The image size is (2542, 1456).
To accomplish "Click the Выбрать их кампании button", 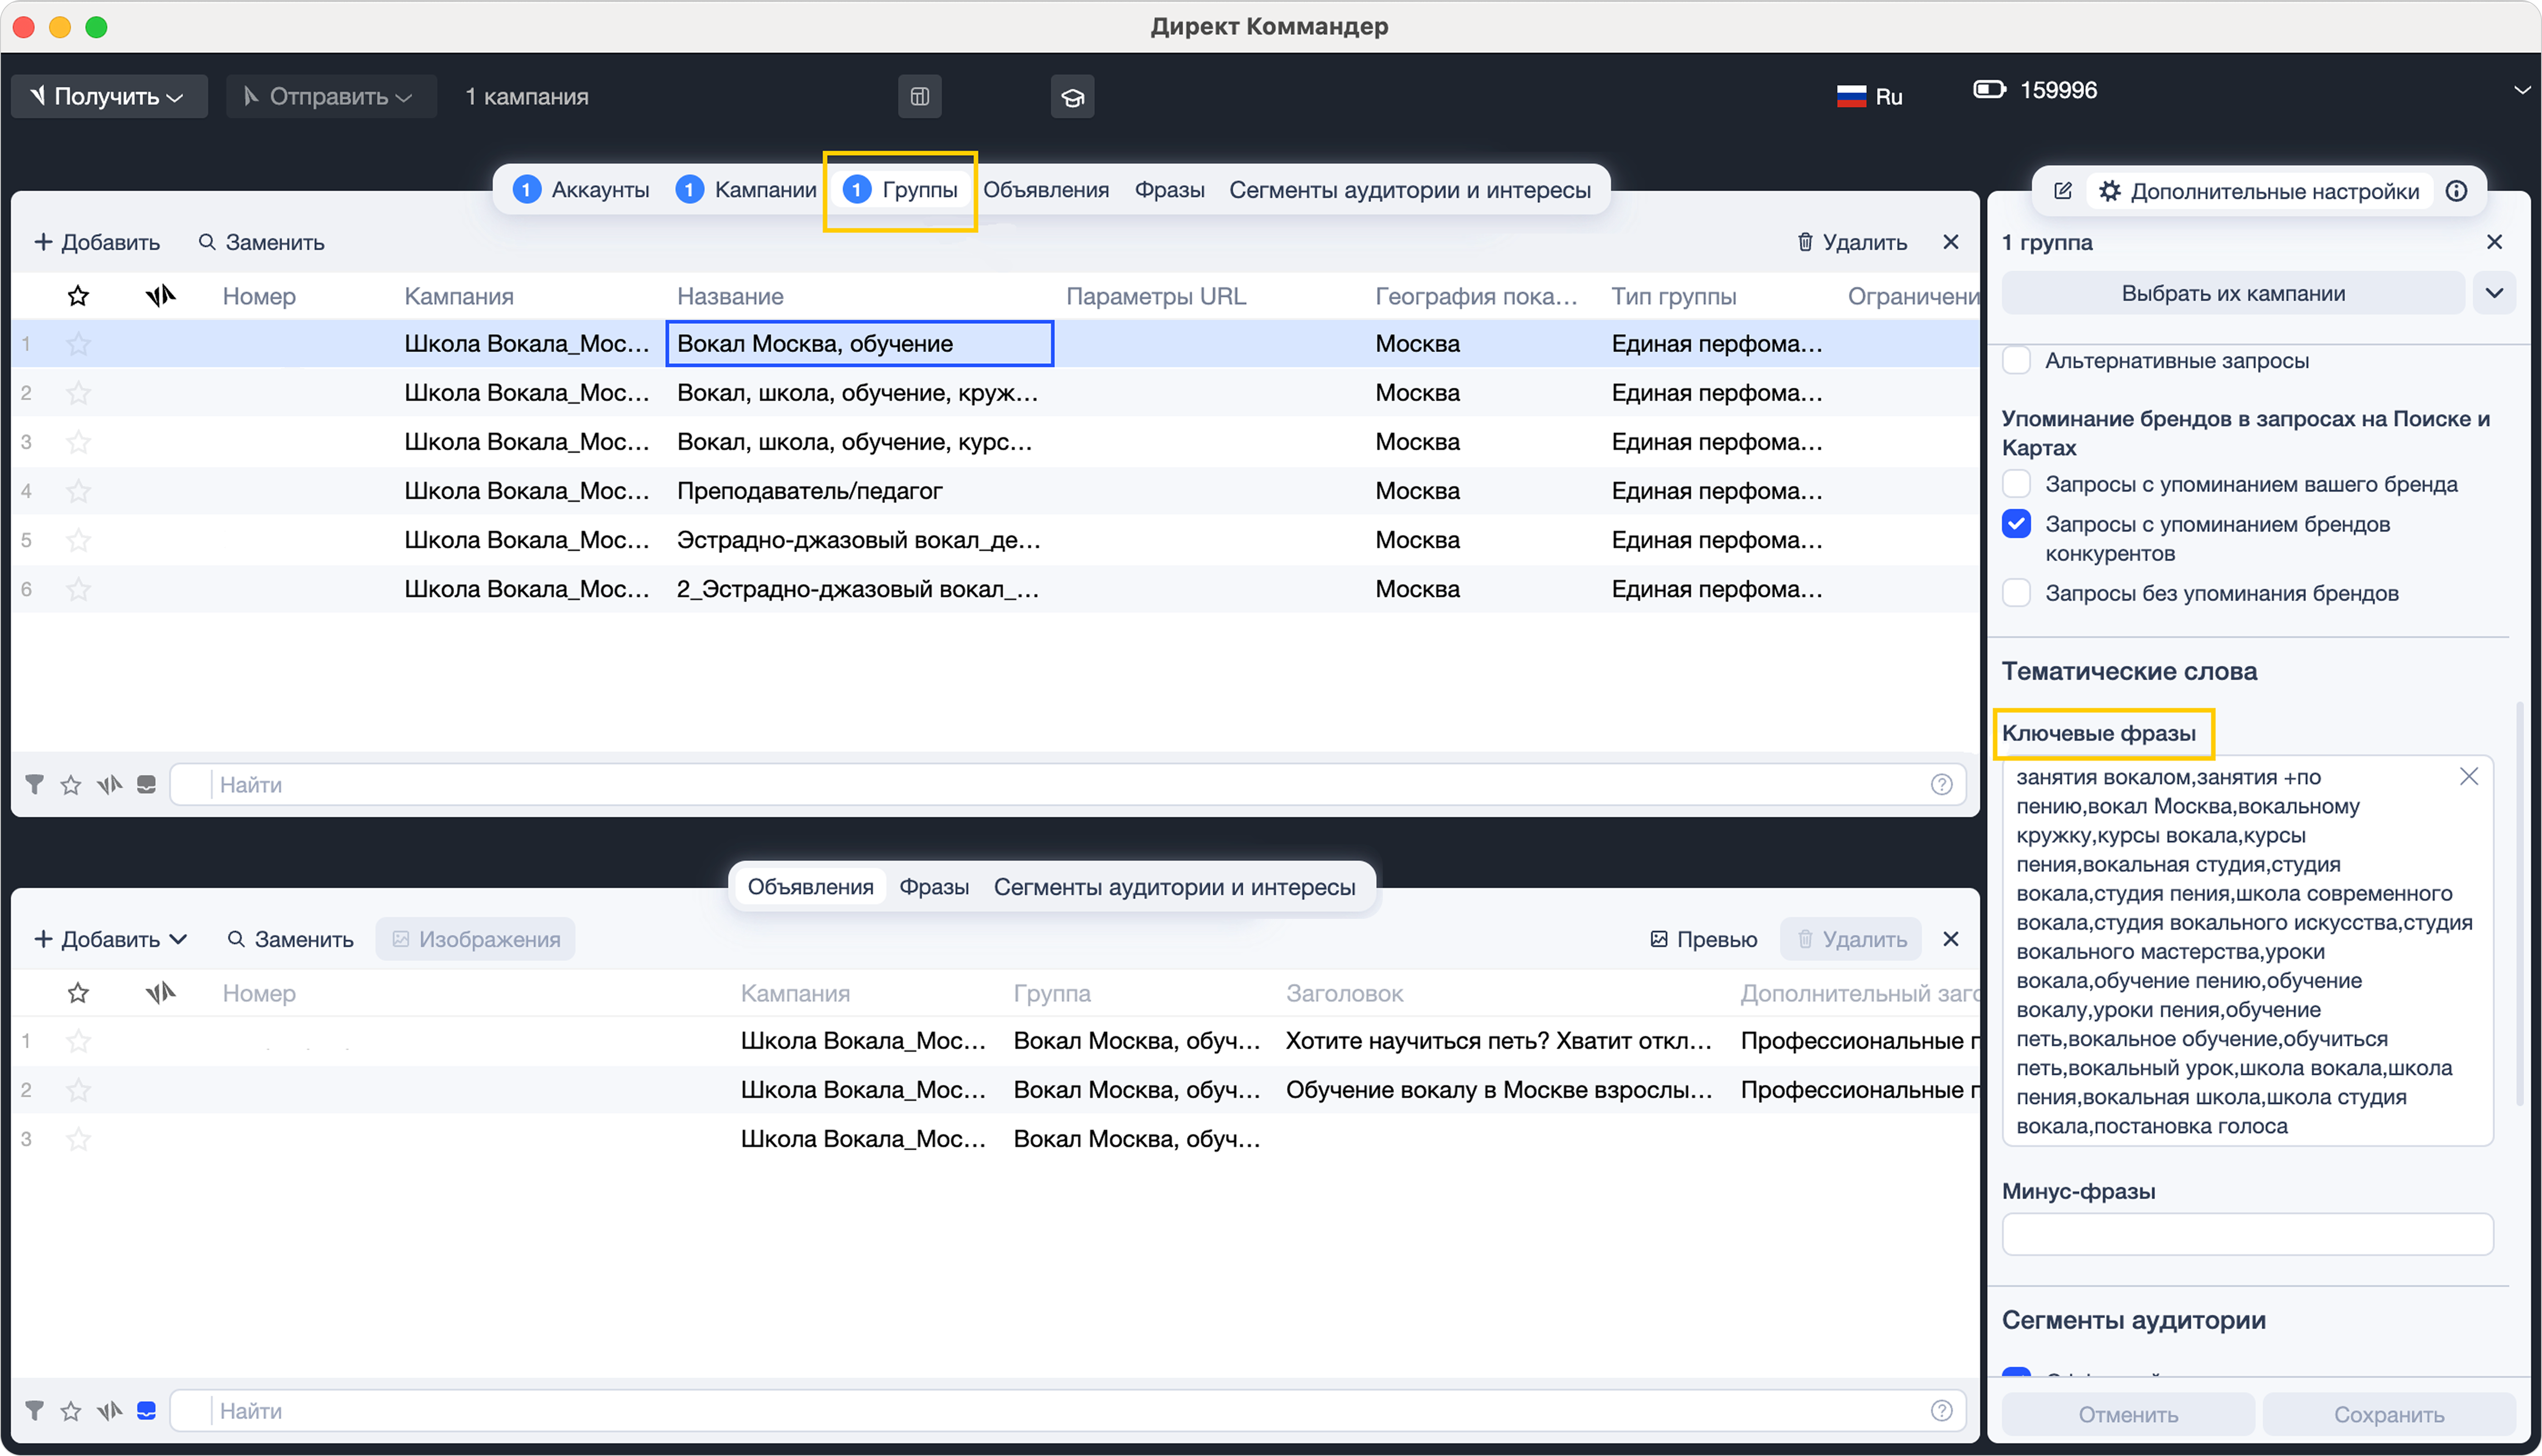I will pos(2232,293).
